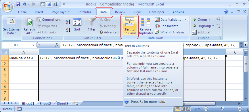The width and height of the screenshot is (249, 112).
Task: Open Microsoft Excel Help icon
Action: (x=226, y=12)
